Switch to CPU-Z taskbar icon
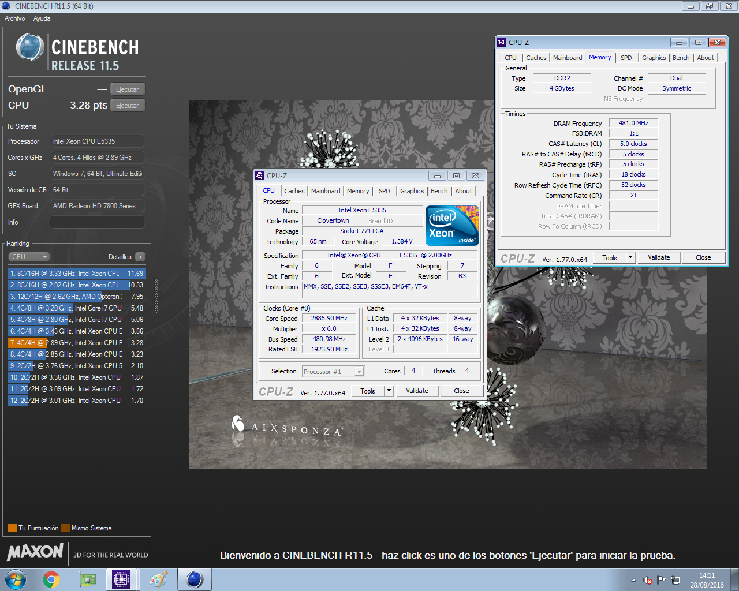 click(122, 579)
